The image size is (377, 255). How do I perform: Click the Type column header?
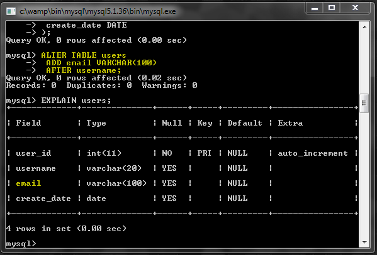(96, 123)
